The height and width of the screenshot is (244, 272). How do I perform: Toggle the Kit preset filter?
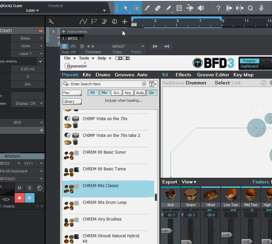[93, 93]
